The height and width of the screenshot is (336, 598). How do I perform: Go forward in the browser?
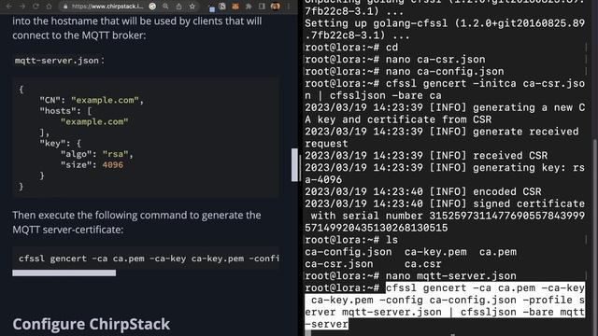point(22,7)
